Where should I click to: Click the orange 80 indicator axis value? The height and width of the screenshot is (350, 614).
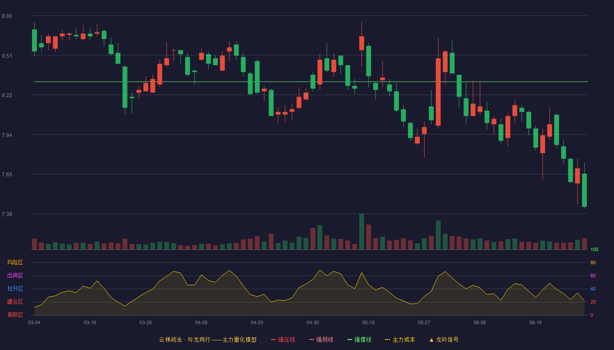click(x=593, y=262)
